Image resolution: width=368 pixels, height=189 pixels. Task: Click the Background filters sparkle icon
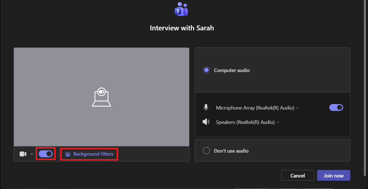[x=68, y=154]
